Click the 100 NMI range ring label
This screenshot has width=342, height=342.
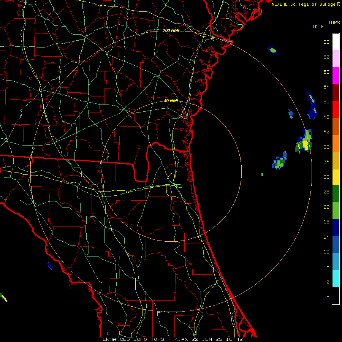(x=171, y=30)
